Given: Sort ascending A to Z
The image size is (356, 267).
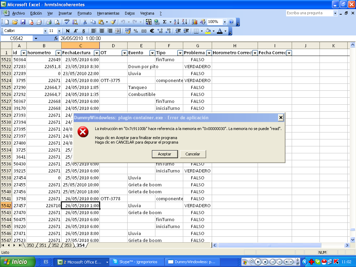Looking at the screenshot, I should 176,22.
